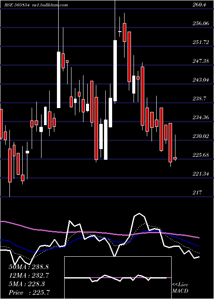Click the 238.7 price axis label
The height and width of the screenshot is (299, 214).
pos(199,99)
